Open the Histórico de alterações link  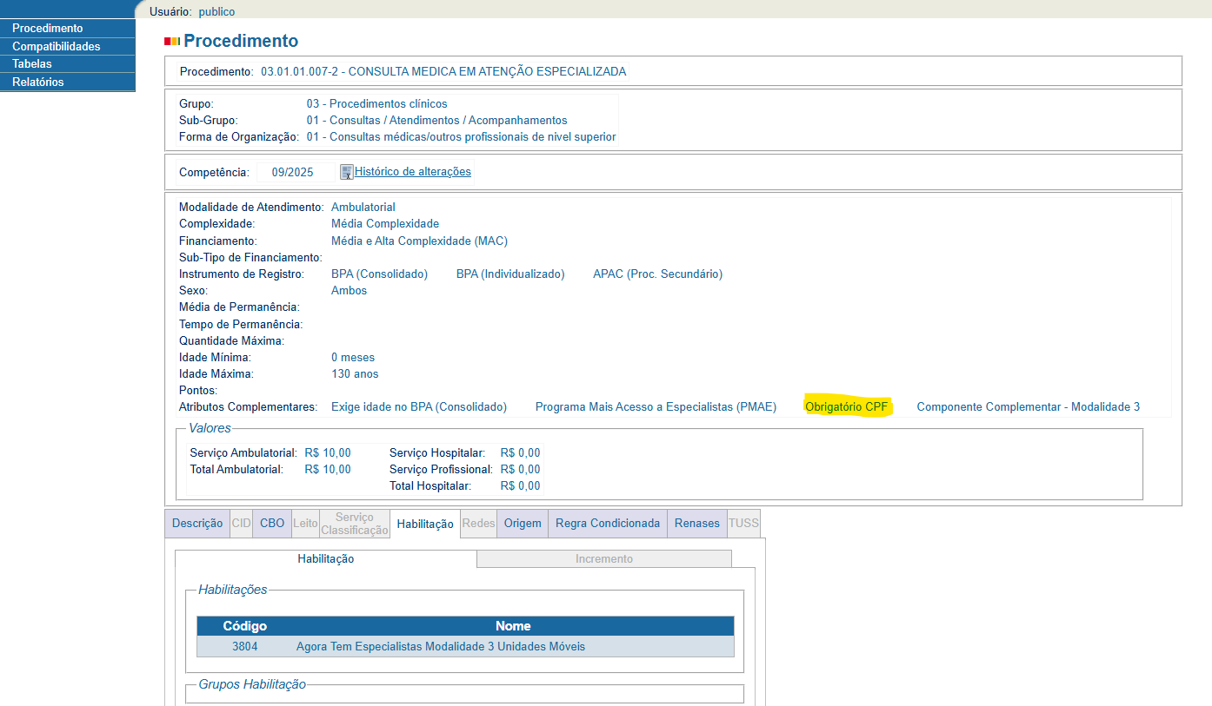pyautogui.click(x=413, y=172)
